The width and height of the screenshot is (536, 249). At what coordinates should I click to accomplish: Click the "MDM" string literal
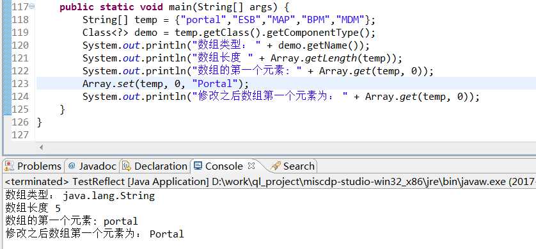(x=351, y=20)
